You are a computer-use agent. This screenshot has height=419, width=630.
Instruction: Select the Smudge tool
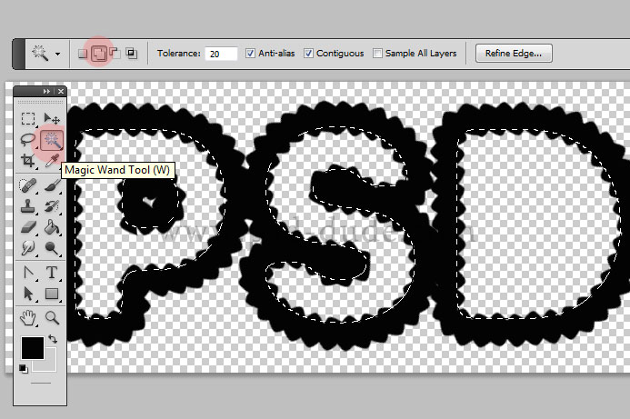click(27, 248)
